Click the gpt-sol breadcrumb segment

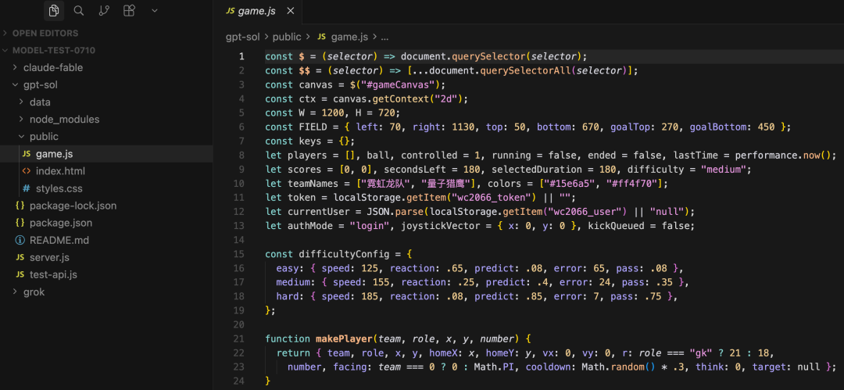[x=243, y=37]
